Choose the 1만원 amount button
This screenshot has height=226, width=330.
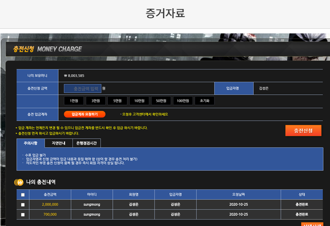pos(74,101)
